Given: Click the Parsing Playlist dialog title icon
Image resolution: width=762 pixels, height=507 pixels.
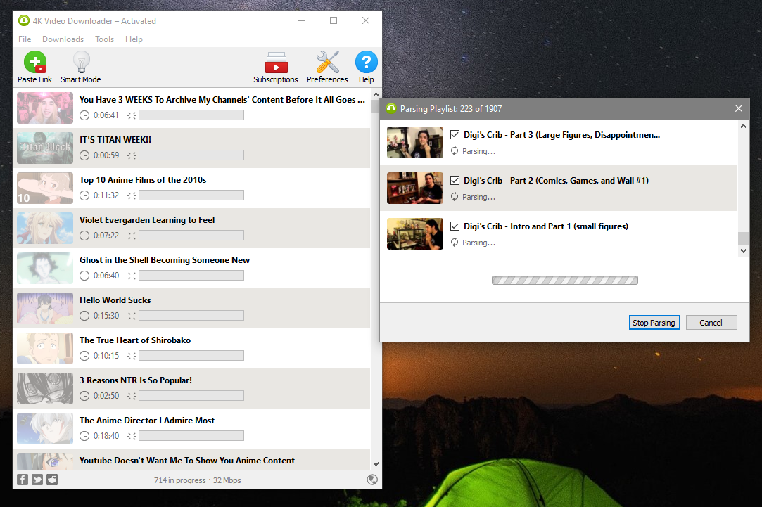Looking at the screenshot, I should point(391,108).
